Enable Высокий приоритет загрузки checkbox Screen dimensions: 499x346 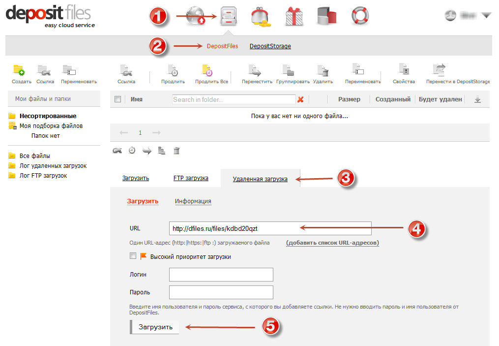[132, 256]
